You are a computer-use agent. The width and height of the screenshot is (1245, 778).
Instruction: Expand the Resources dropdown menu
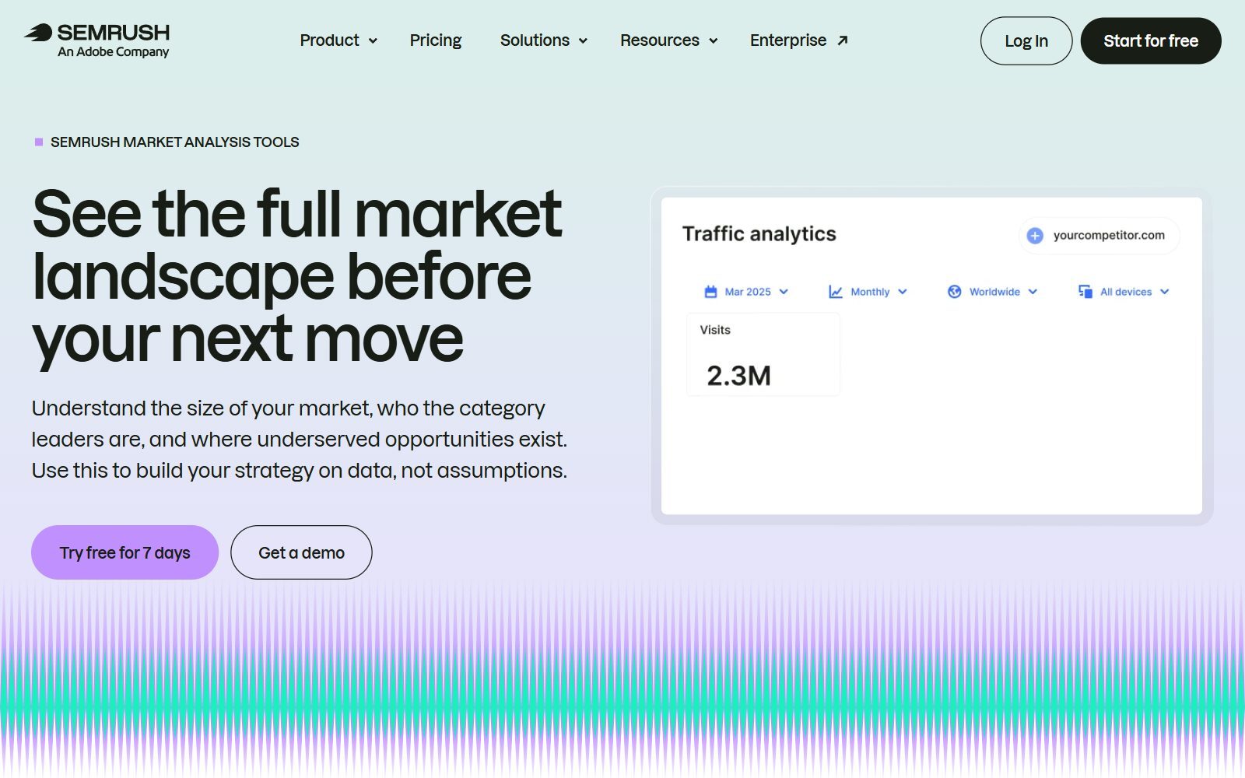click(x=668, y=40)
